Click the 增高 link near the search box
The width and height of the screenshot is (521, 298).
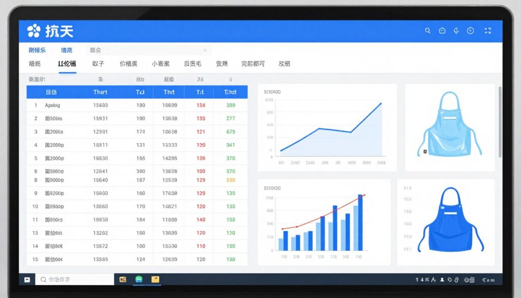(x=67, y=50)
